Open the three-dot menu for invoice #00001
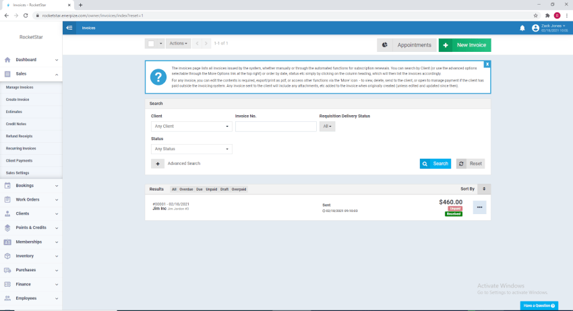Image resolution: width=573 pixels, height=311 pixels. [x=479, y=207]
